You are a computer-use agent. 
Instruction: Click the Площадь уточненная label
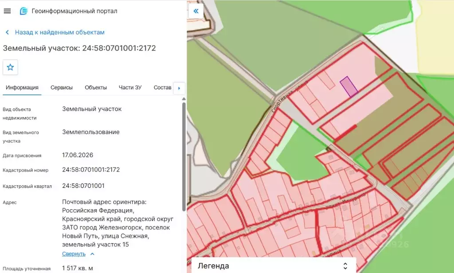27,269
